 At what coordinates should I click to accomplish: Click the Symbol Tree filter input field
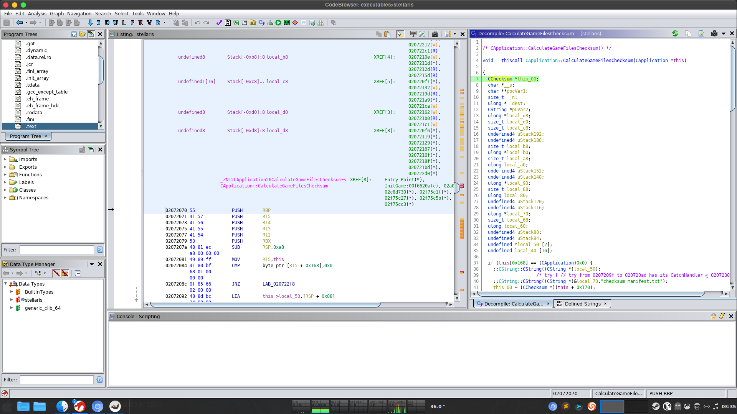click(x=57, y=250)
